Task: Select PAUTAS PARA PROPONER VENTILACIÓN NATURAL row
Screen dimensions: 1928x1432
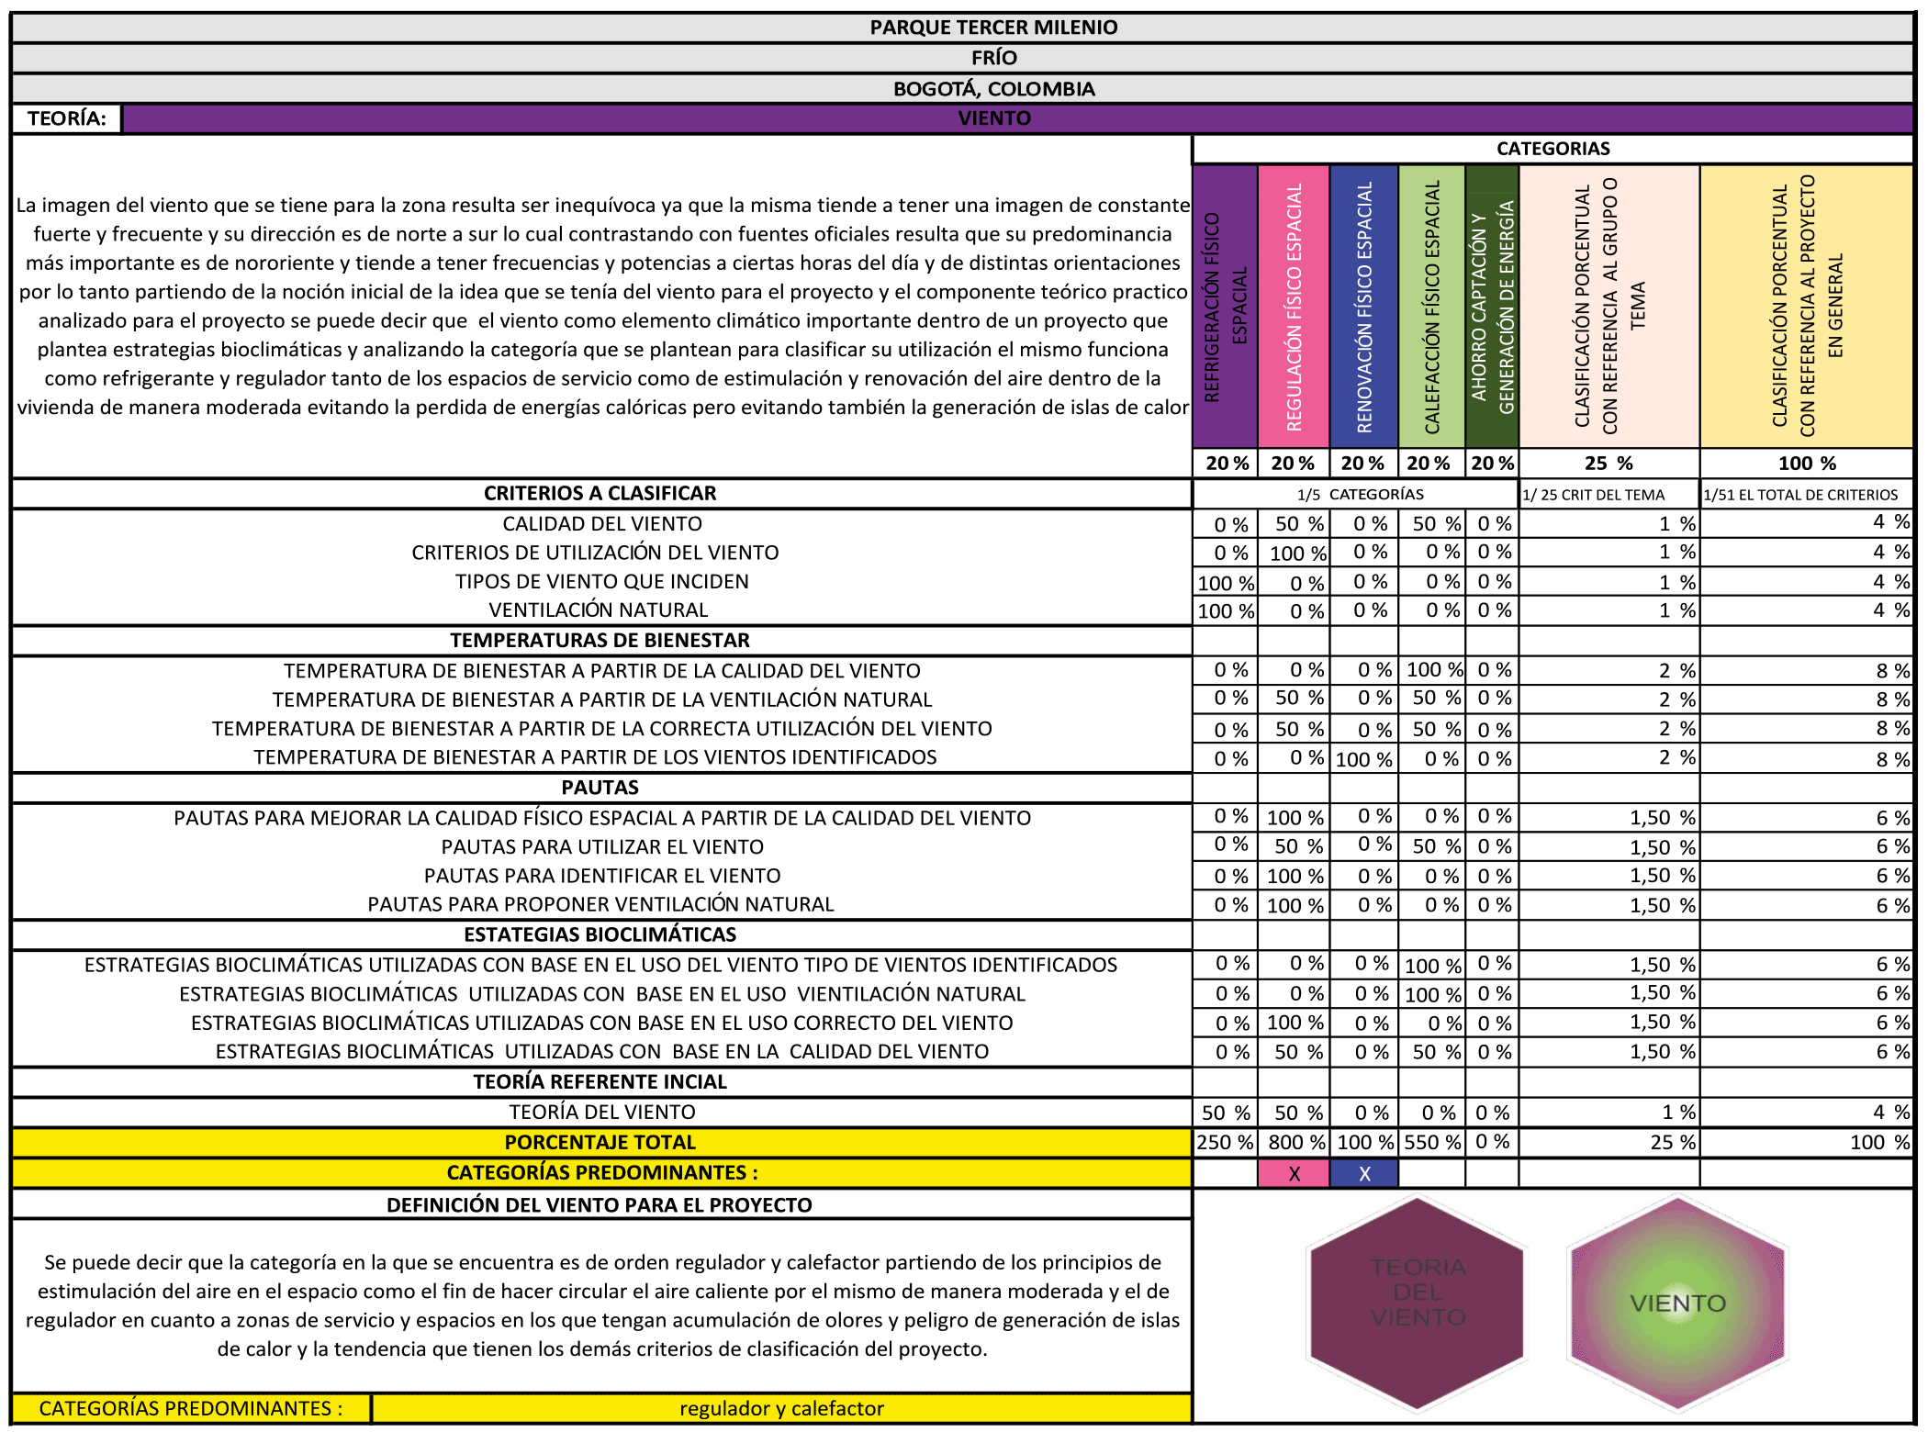Action: [600, 904]
